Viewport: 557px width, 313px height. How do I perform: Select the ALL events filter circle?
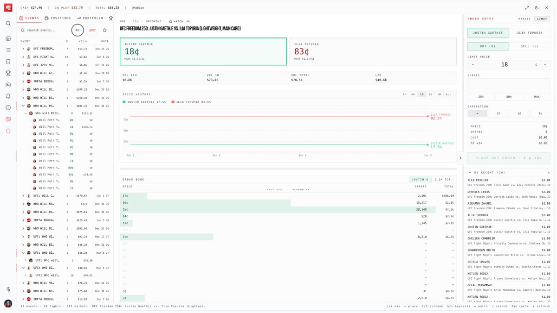pyautogui.click(x=78, y=30)
